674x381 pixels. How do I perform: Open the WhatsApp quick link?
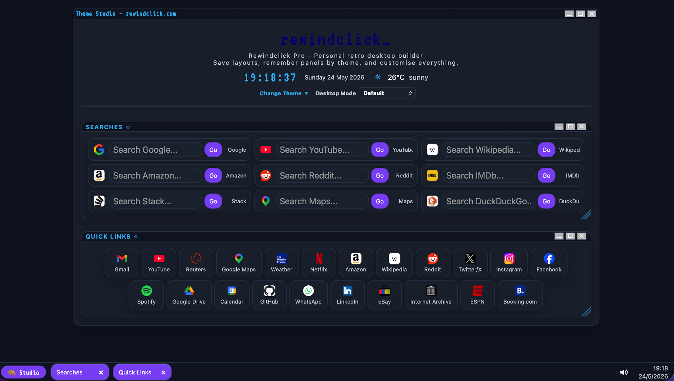(x=308, y=295)
